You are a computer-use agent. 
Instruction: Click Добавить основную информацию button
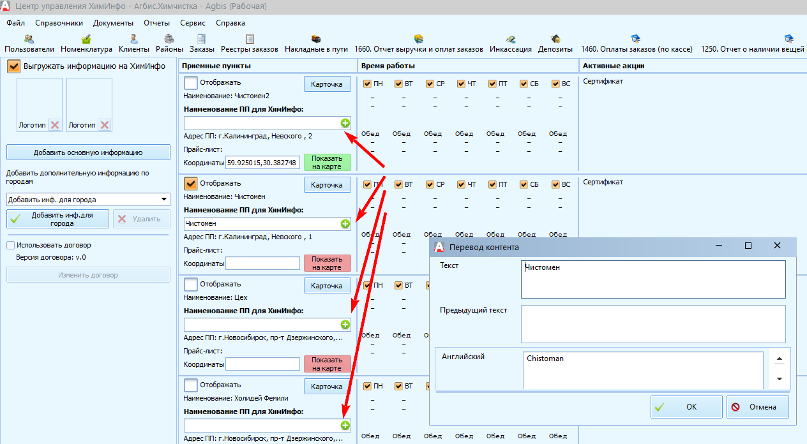pyautogui.click(x=88, y=152)
